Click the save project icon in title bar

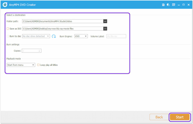click(x=163, y=5)
